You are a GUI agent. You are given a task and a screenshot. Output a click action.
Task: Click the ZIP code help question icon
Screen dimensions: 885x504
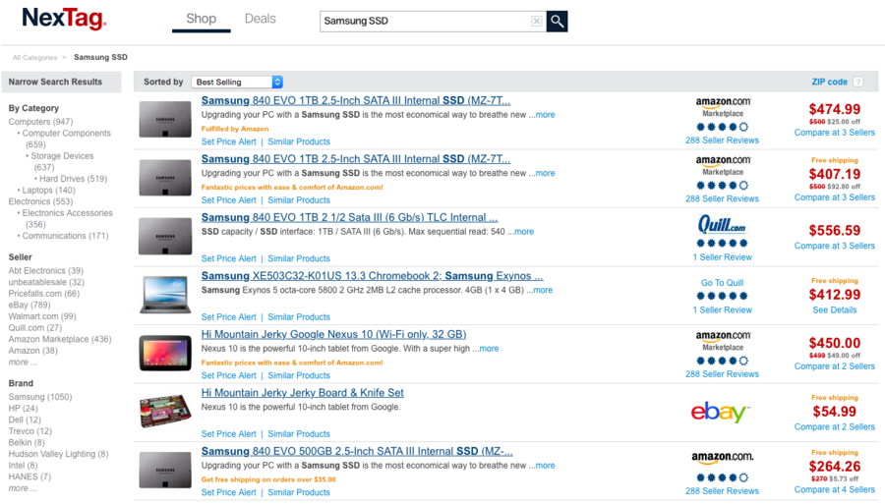857,82
